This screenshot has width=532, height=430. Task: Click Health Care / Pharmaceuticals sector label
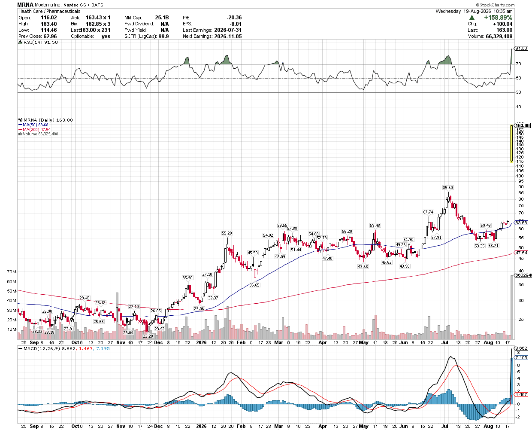coord(49,11)
